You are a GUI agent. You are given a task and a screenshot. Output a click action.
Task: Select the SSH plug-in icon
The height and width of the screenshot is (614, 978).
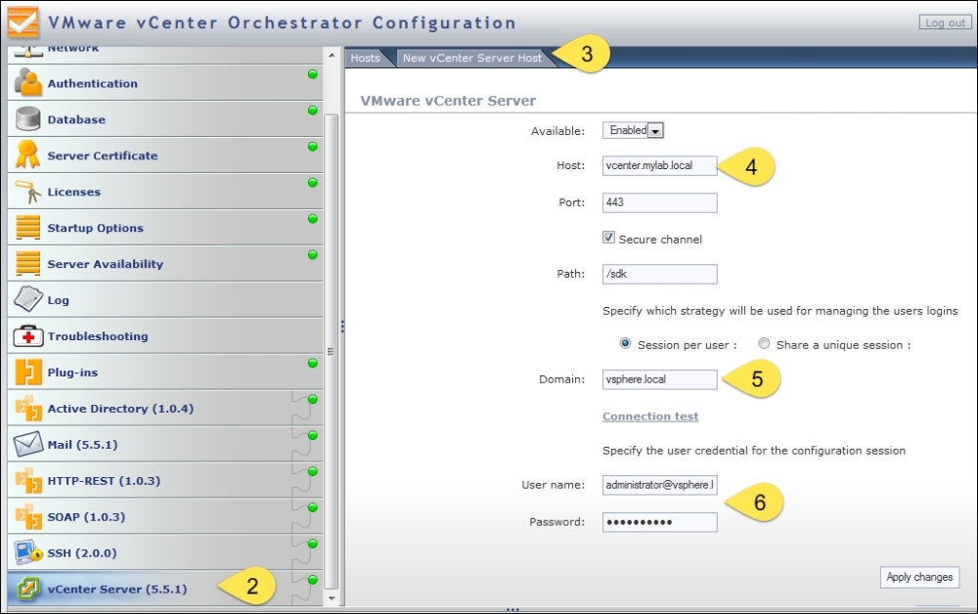[27, 553]
